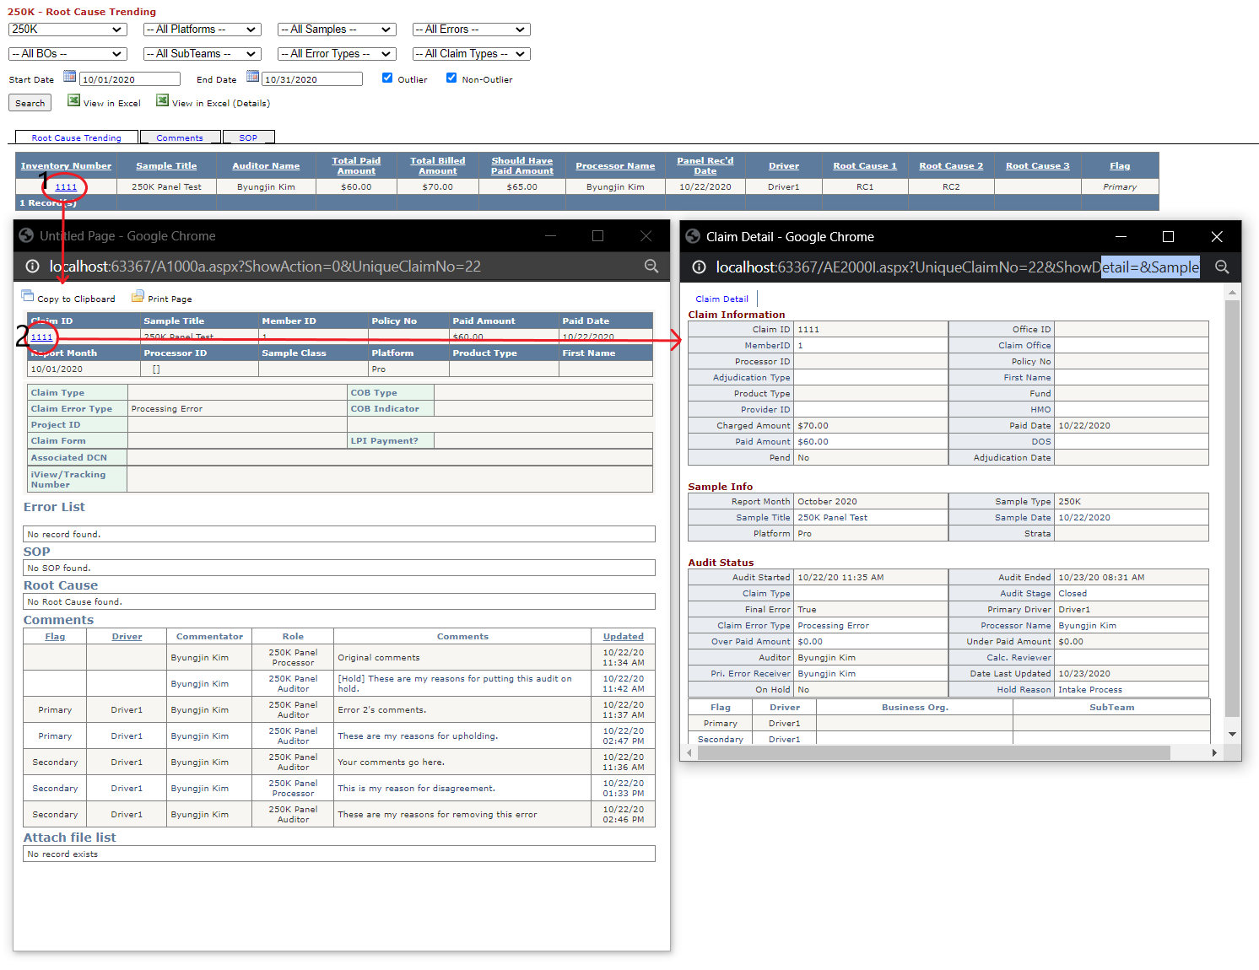Image resolution: width=1259 pixels, height=970 pixels.
Task: Click the Copy to Clipboard icon
Action: pos(27,296)
